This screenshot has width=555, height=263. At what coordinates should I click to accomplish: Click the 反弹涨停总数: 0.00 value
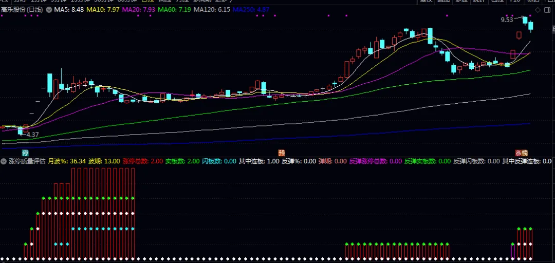click(376, 161)
